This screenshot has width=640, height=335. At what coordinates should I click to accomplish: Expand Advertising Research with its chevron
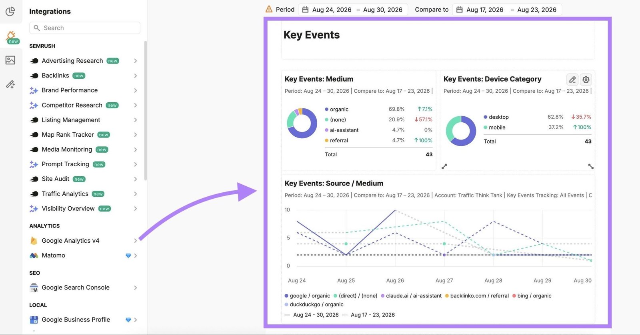(136, 61)
